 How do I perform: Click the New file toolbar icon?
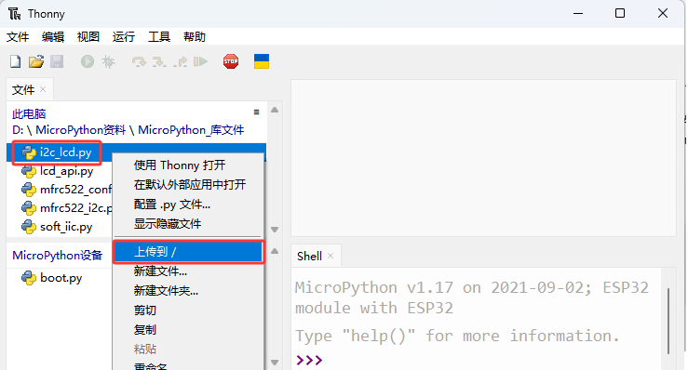[15, 61]
